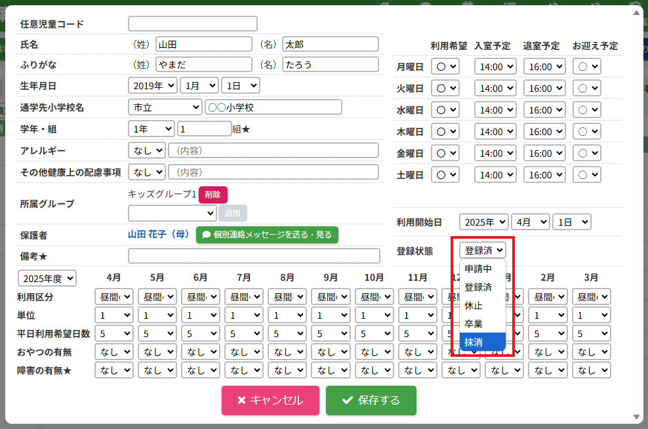
Task: Click the scroll-up arrow of the dialog
Action: 636,12
